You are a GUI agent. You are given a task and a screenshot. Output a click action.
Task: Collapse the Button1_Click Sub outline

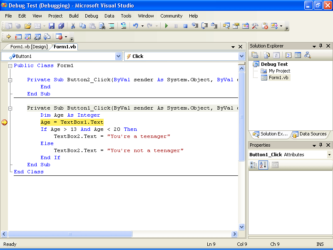point(10,108)
